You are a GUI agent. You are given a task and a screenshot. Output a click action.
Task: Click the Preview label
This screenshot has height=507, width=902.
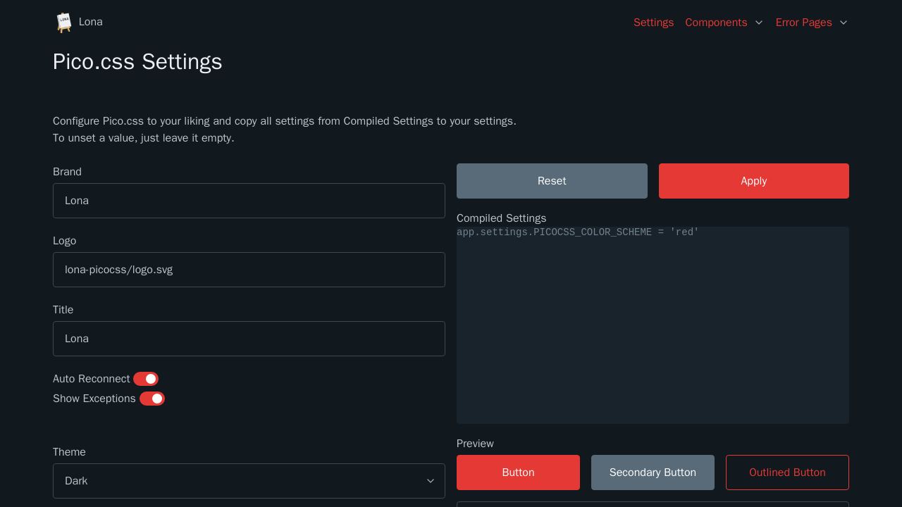(475, 444)
